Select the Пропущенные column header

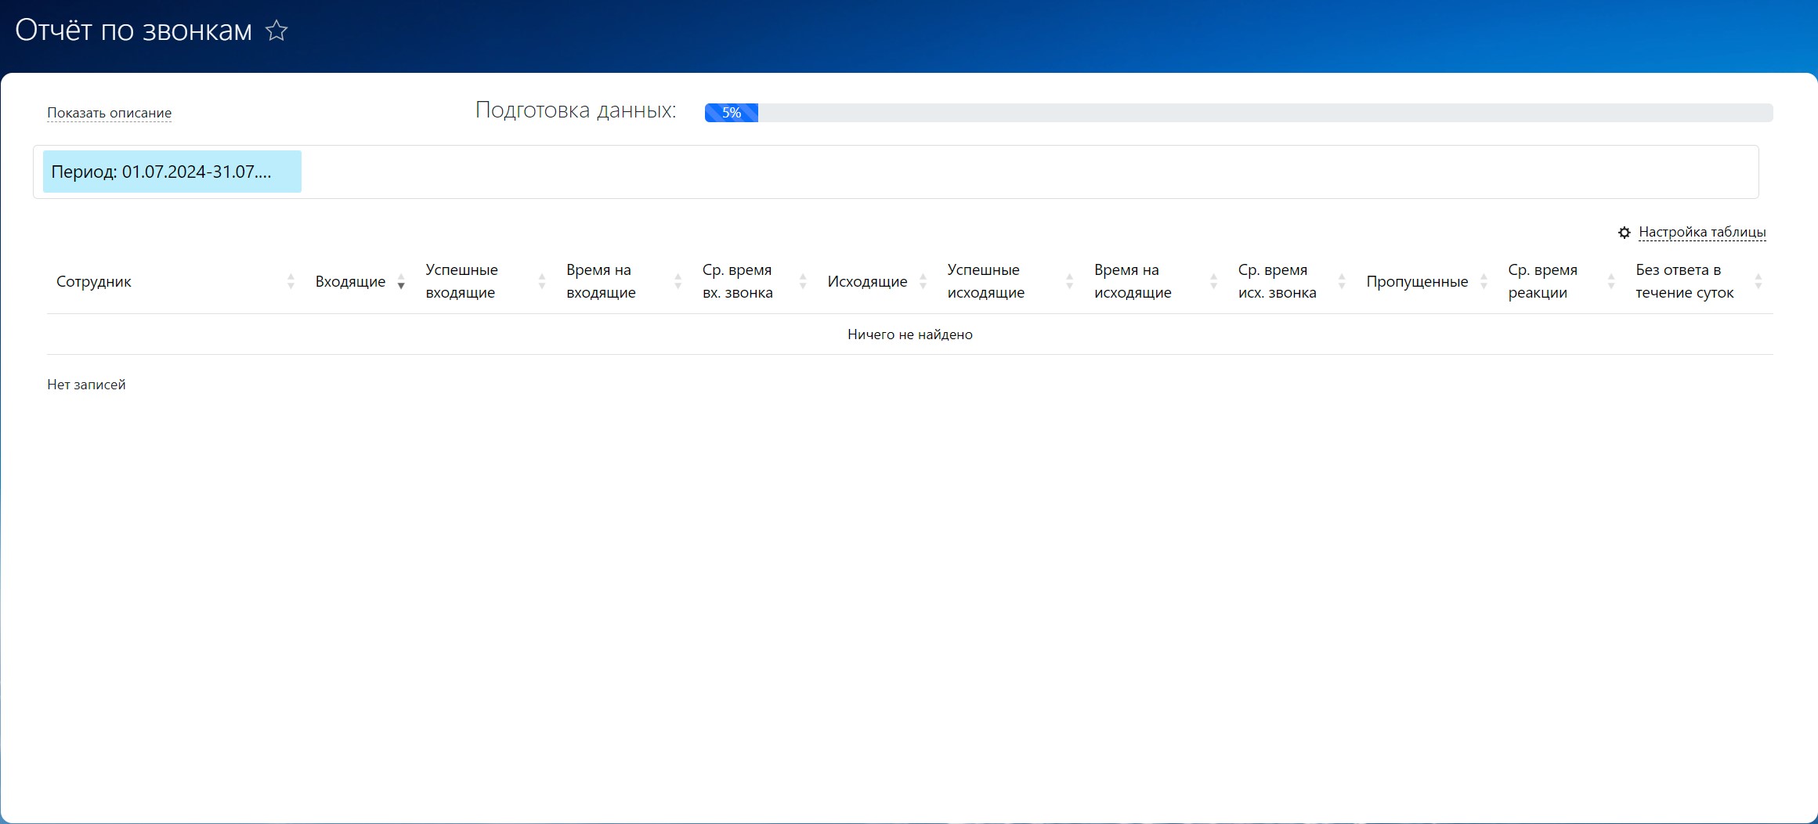click(x=1416, y=282)
